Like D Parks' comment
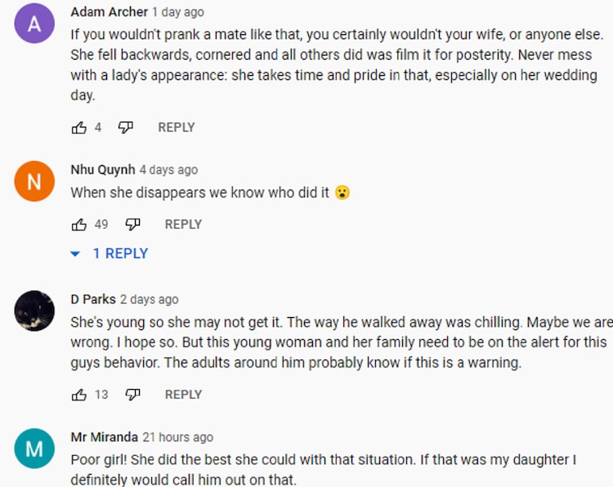 click(79, 395)
